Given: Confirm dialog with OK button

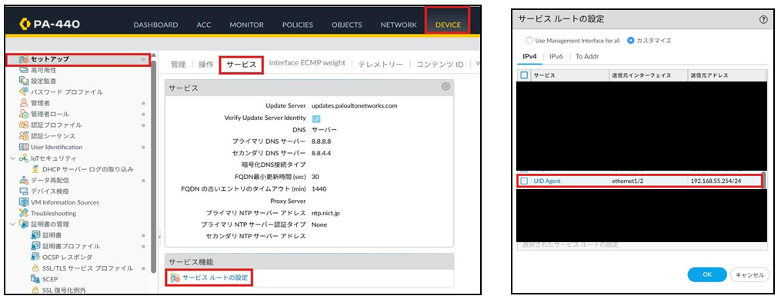Looking at the screenshot, I should (x=707, y=274).
